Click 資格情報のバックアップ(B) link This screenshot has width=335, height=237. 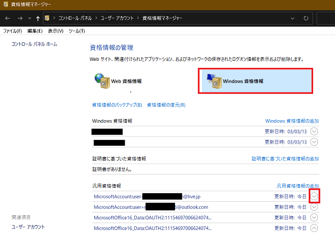(117, 105)
